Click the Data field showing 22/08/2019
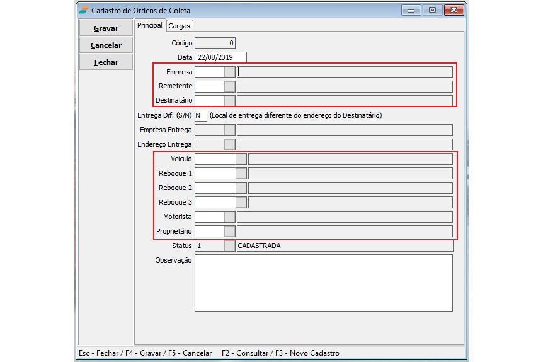 point(220,57)
